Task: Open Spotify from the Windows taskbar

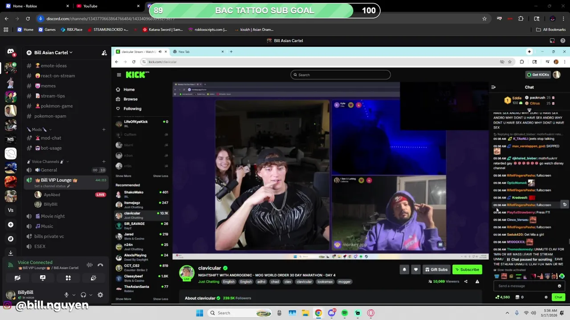Action: [345, 313]
